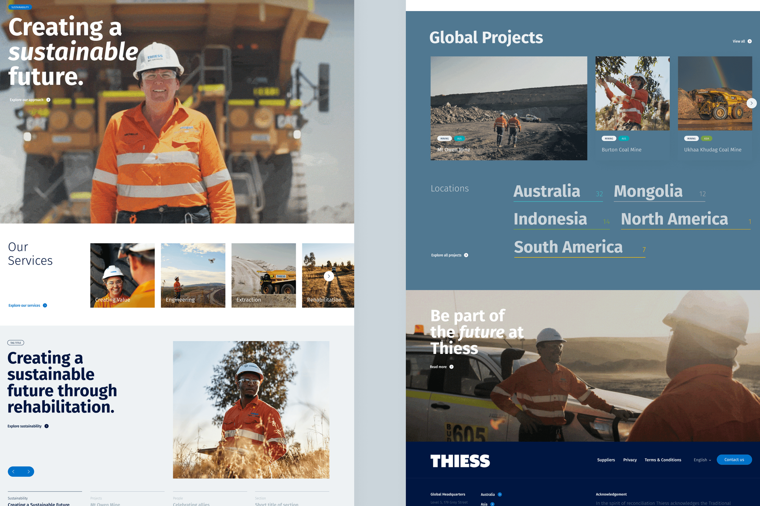Select the North America location
This screenshot has height=506, width=760.
point(686,219)
